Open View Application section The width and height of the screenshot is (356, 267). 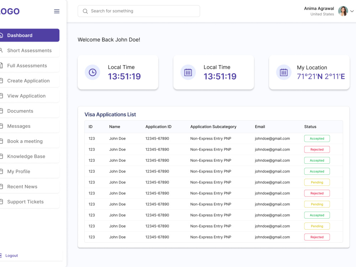coord(30,96)
